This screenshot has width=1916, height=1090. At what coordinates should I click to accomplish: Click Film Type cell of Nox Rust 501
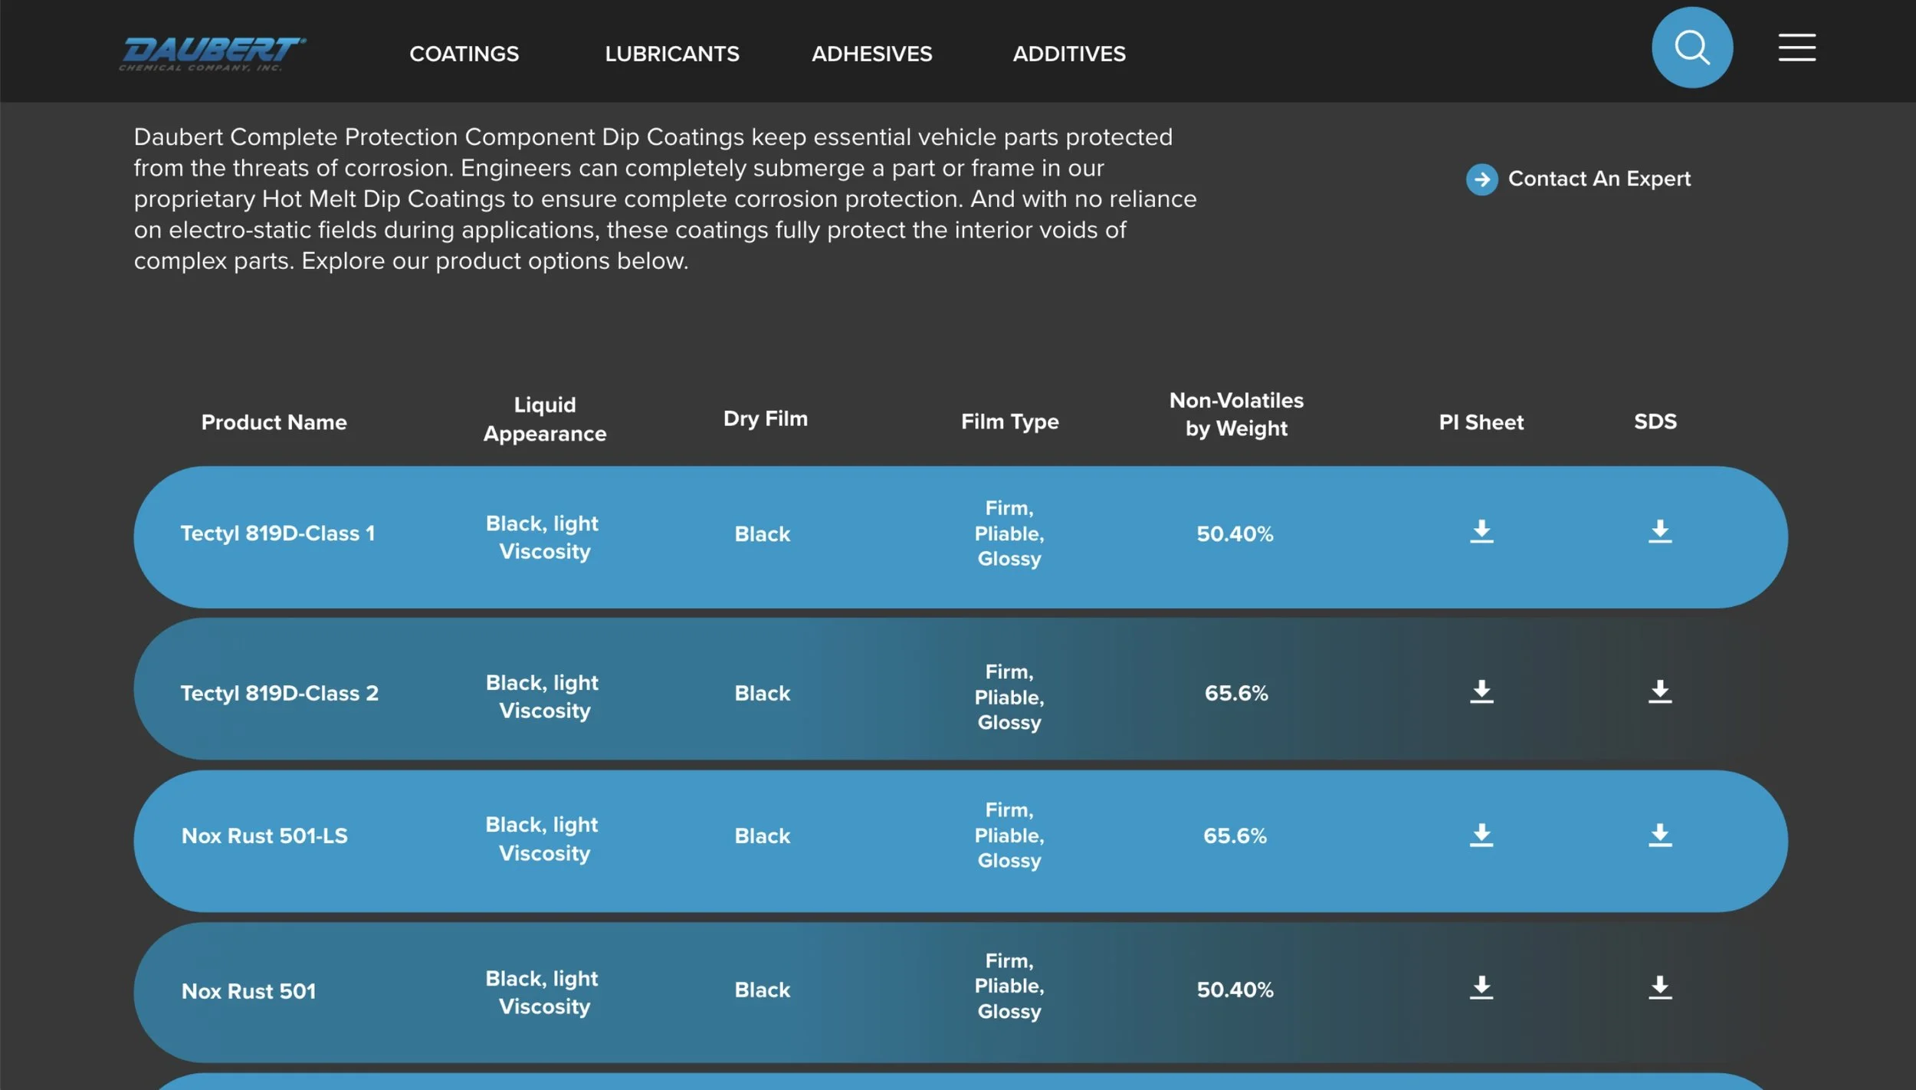[x=1009, y=986]
